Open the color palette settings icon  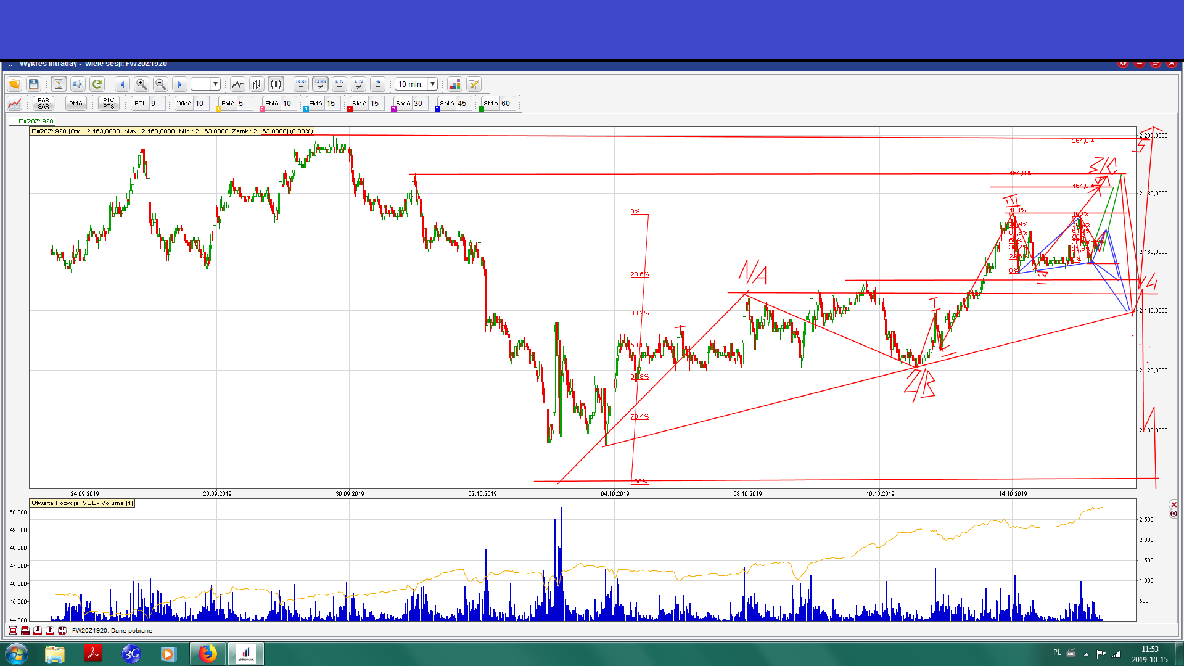click(x=454, y=84)
